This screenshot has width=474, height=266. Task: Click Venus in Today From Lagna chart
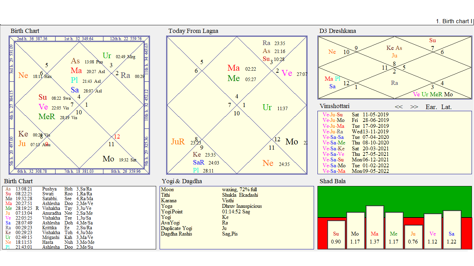click(287, 73)
